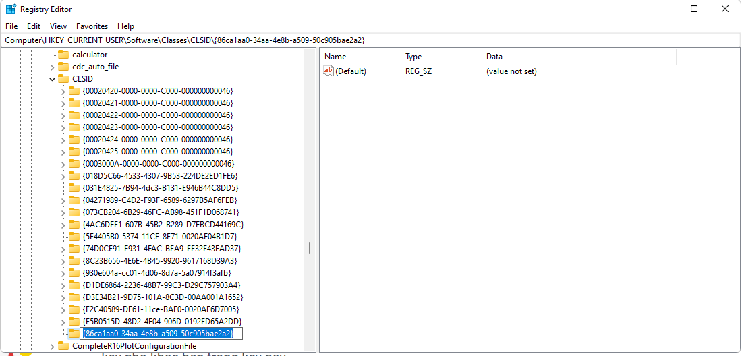
Task: Click folder icon of {00020425-0000-0000-C000-000000000046}
Action: click(x=74, y=152)
